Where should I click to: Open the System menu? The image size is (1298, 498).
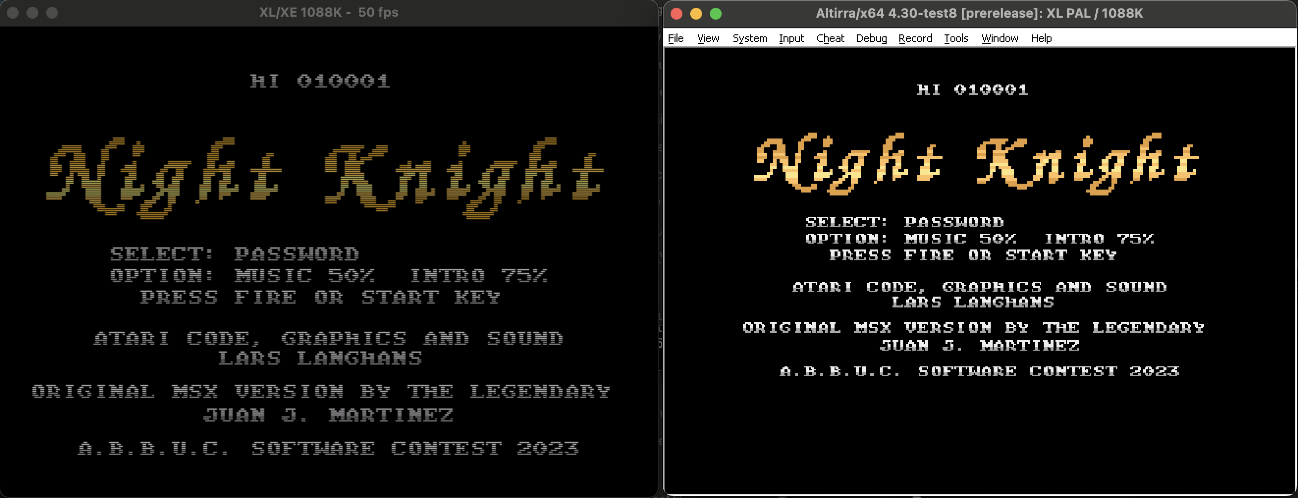click(x=749, y=38)
